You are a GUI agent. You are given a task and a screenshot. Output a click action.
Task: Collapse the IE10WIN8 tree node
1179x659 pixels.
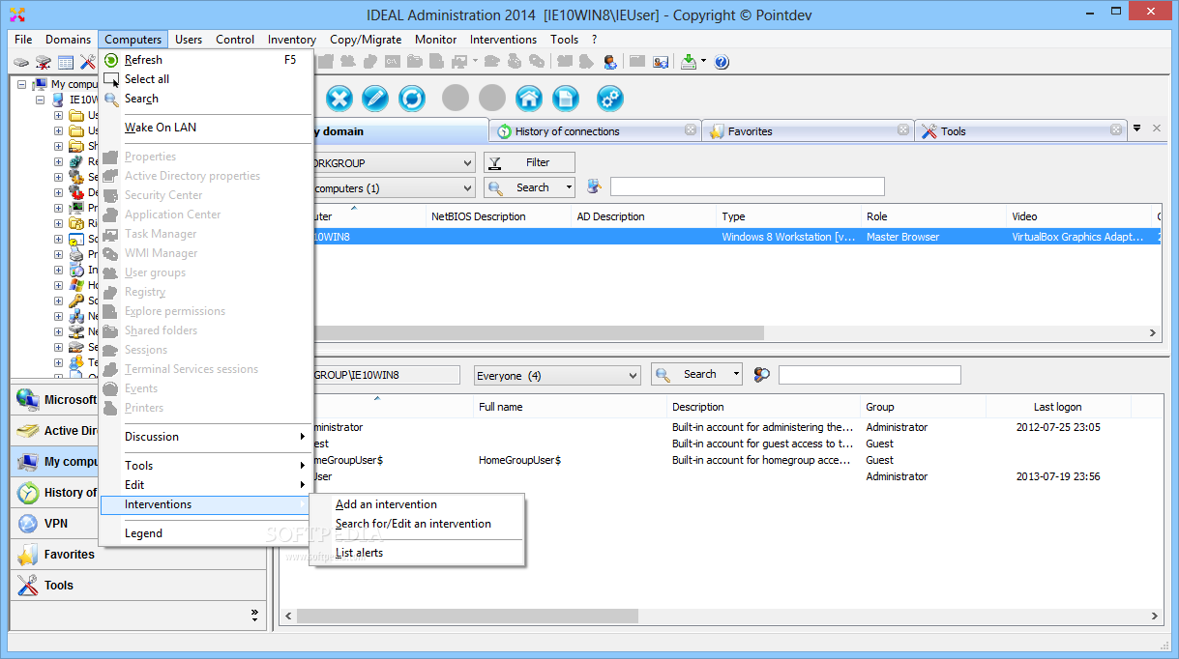pyautogui.click(x=40, y=100)
